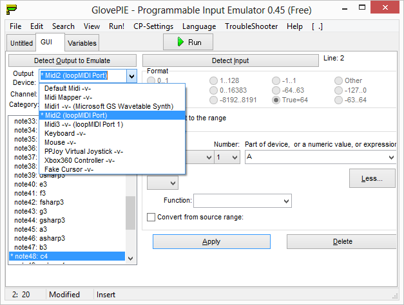The image size is (404, 305).
Task: Select the -64..63 format radio button
Action: point(276,90)
